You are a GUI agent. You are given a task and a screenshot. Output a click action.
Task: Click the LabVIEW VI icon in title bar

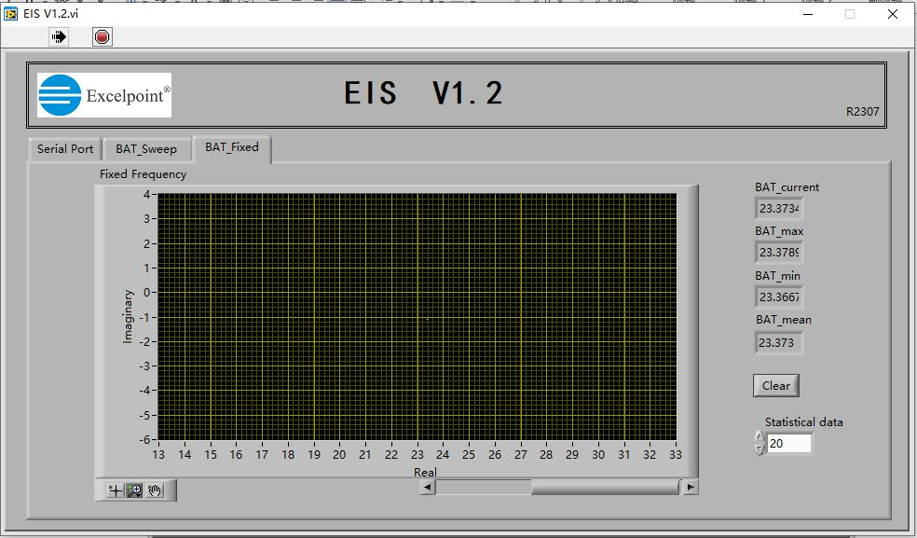(x=10, y=13)
